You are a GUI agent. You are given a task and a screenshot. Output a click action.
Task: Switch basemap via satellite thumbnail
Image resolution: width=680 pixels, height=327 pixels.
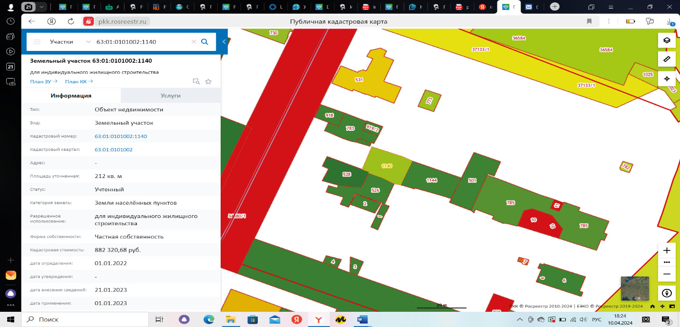634,288
